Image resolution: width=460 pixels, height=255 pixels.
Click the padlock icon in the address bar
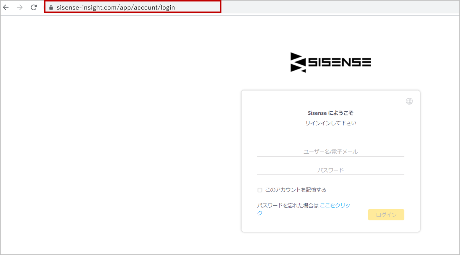click(x=51, y=8)
